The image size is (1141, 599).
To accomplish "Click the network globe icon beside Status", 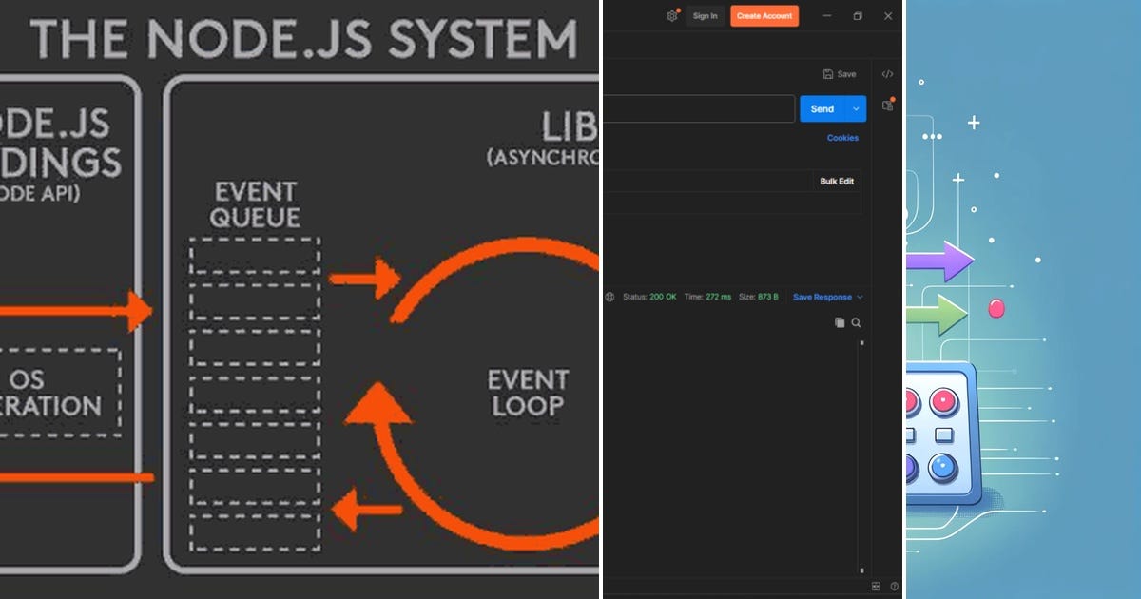I will click(x=609, y=297).
